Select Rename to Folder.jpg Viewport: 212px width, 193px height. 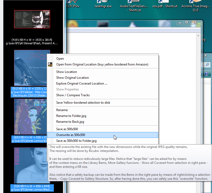[x=103, y=116]
